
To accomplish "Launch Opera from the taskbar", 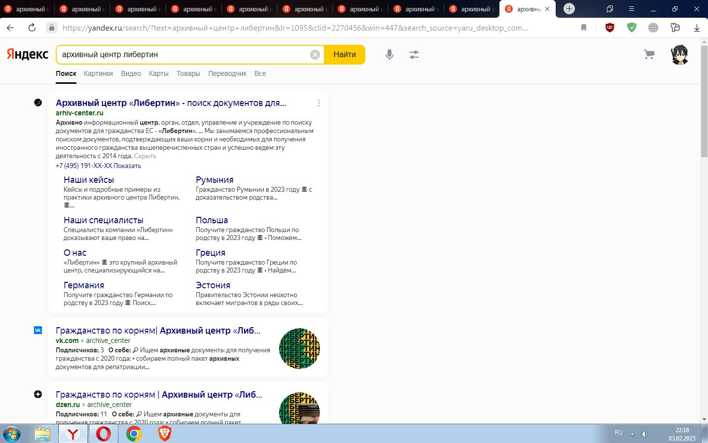I will pos(104,434).
